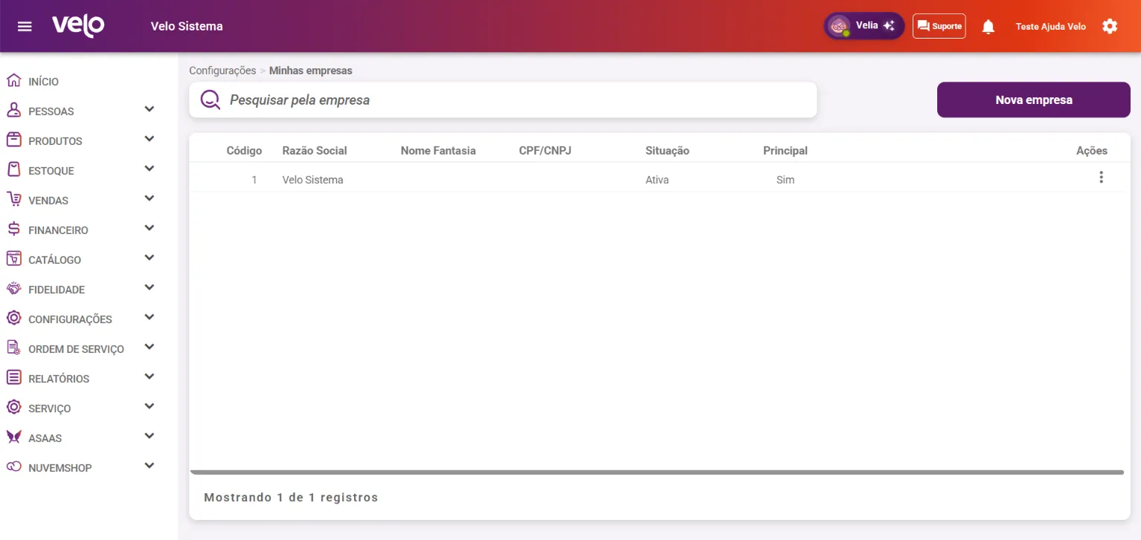Image resolution: width=1141 pixels, height=540 pixels.
Task: Click the search magnifier icon
Action: (x=210, y=100)
